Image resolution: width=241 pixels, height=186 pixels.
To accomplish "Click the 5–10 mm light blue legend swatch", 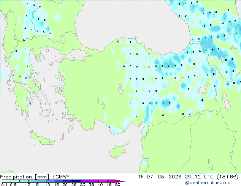I will pos(41,181).
